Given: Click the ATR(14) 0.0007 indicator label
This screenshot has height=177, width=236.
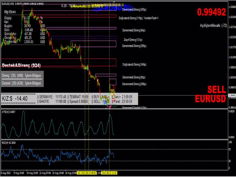Looking at the screenshot, I should tap(8, 112).
